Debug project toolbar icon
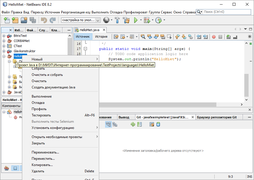This screenshot has height=180, width=254. tap(147, 20)
